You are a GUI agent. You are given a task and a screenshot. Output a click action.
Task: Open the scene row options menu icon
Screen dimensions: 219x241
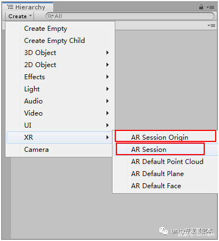coord(211,25)
